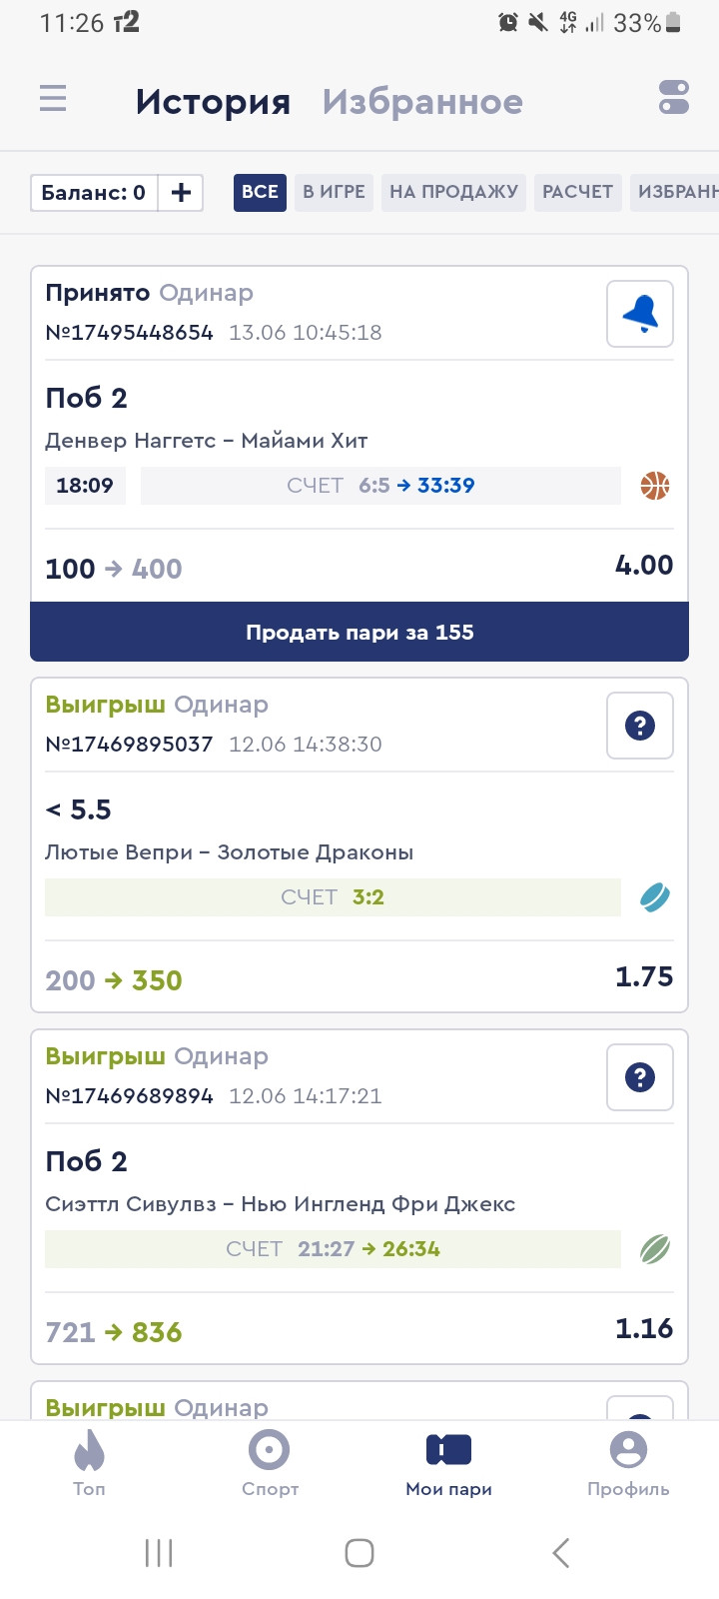Tap the hockey puck sport icon
Image resolution: width=719 pixels, height=1599 pixels.
(655, 897)
